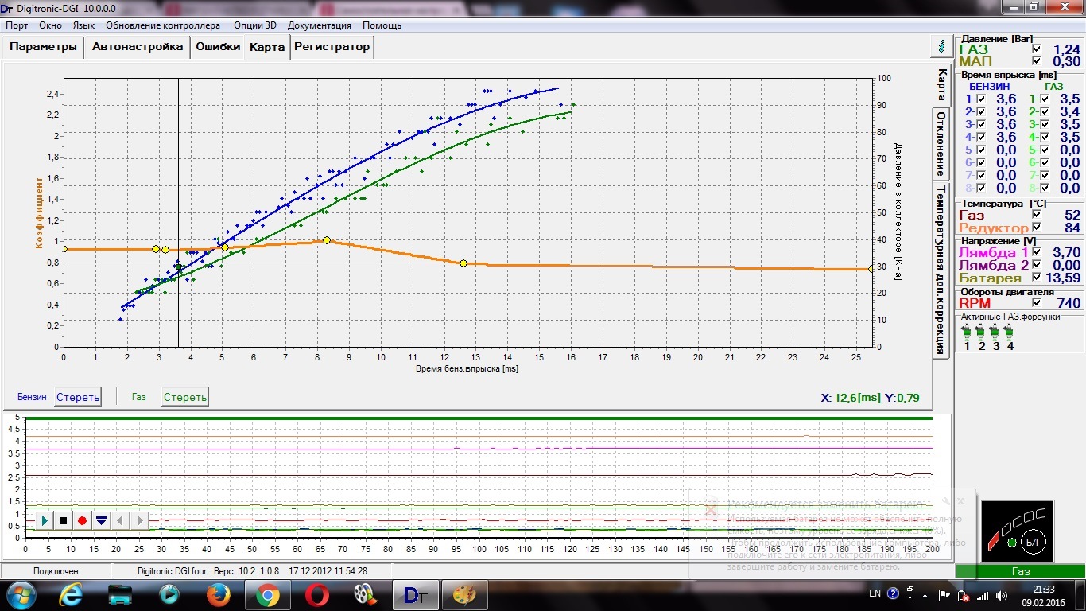Close the battery warning notification
This screenshot has height=611, width=1086.
[x=960, y=501]
